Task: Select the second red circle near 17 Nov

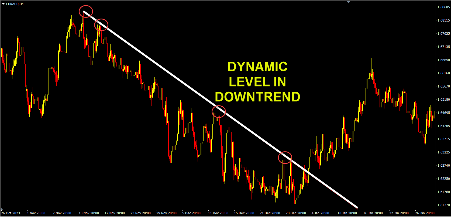Action: (101, 25)
